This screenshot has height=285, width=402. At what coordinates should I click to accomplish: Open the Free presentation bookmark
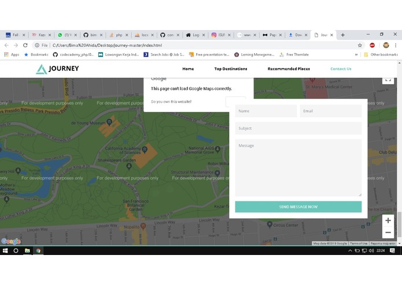pos(209,54)
